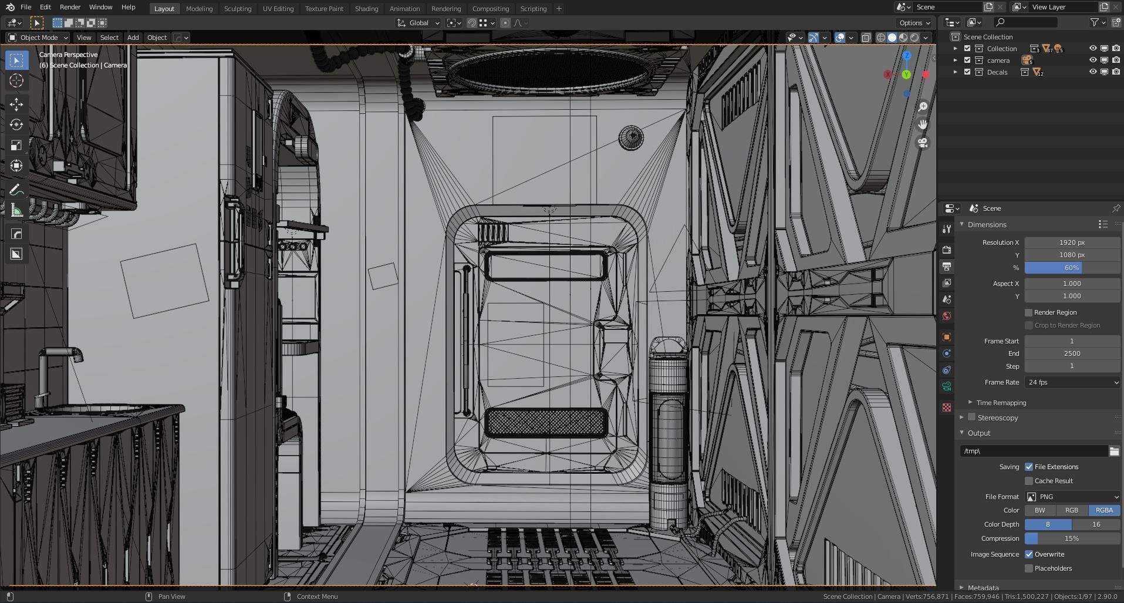1124x603 pixels.
Task: Choose the Measure tool
Action: [16, 210]
